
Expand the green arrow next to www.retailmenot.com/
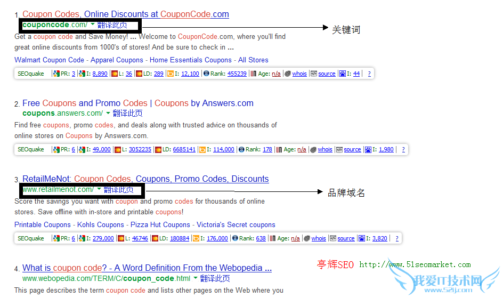pyautogui.click(x=99, y=189)
